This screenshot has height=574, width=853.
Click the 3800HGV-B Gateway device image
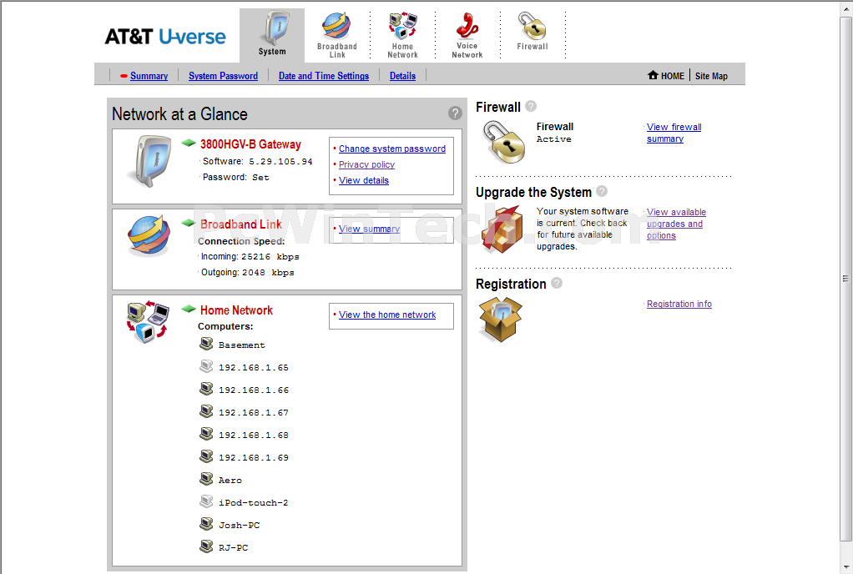click(149, 162)
